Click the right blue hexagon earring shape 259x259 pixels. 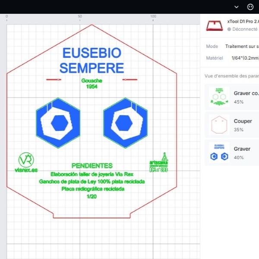tap(126, 123)
